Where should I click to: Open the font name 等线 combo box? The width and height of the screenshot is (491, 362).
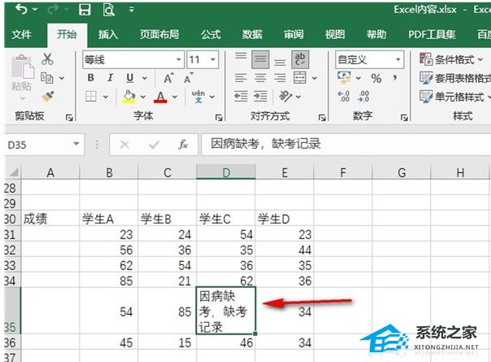tap(133, 59)
